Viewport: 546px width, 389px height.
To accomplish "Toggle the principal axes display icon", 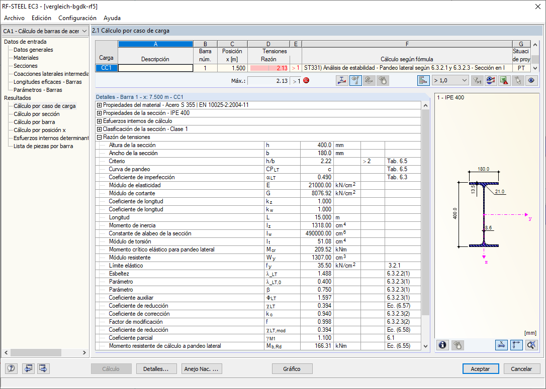I will pos(516,345).
